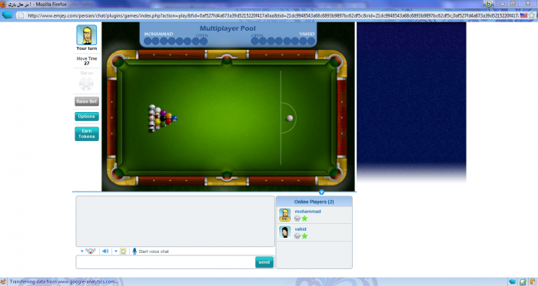The height and width of the screenshot is (286, 538).
Task: Expand the dropdown arrow before the yellow smiley
Action: 116,251
